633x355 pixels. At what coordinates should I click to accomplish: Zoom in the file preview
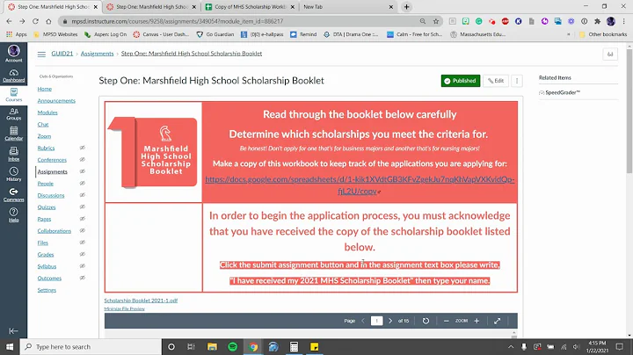[477, 321]
